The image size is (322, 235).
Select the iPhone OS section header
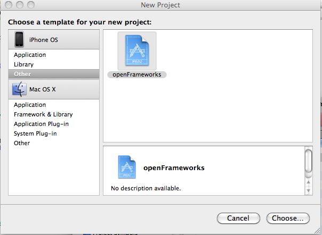[x=54, y=39]
